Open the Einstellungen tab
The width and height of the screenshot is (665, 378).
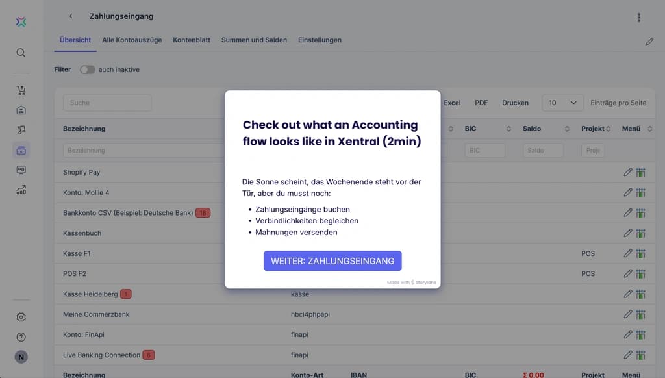(320, 40)
